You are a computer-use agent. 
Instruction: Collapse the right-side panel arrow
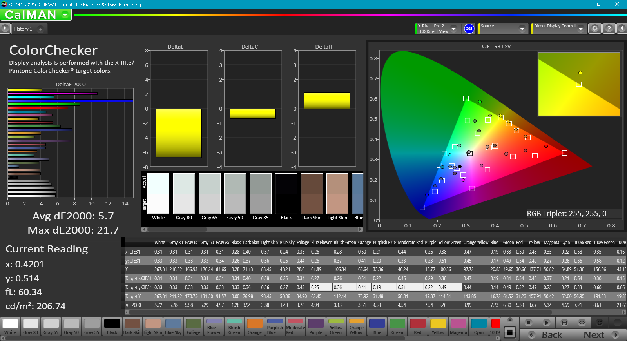pyautogui.click(x=622, y=29)
